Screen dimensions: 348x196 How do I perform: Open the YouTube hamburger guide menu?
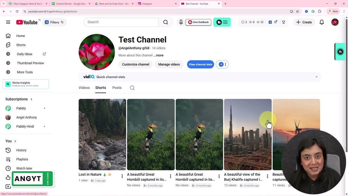coord(8,22)
